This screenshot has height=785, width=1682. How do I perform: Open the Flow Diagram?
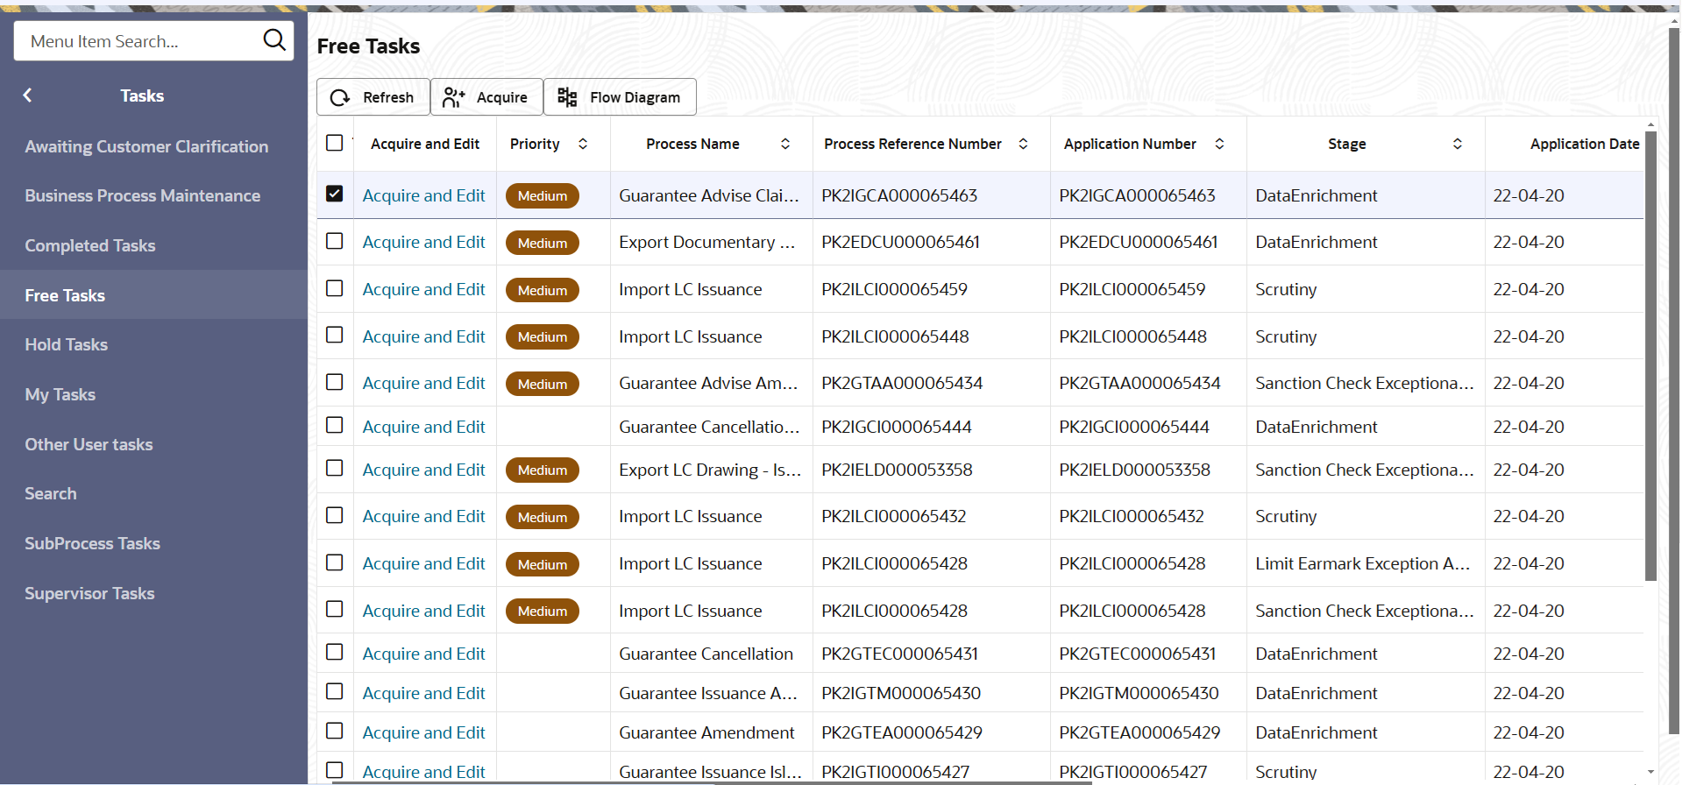coord(620,97)
